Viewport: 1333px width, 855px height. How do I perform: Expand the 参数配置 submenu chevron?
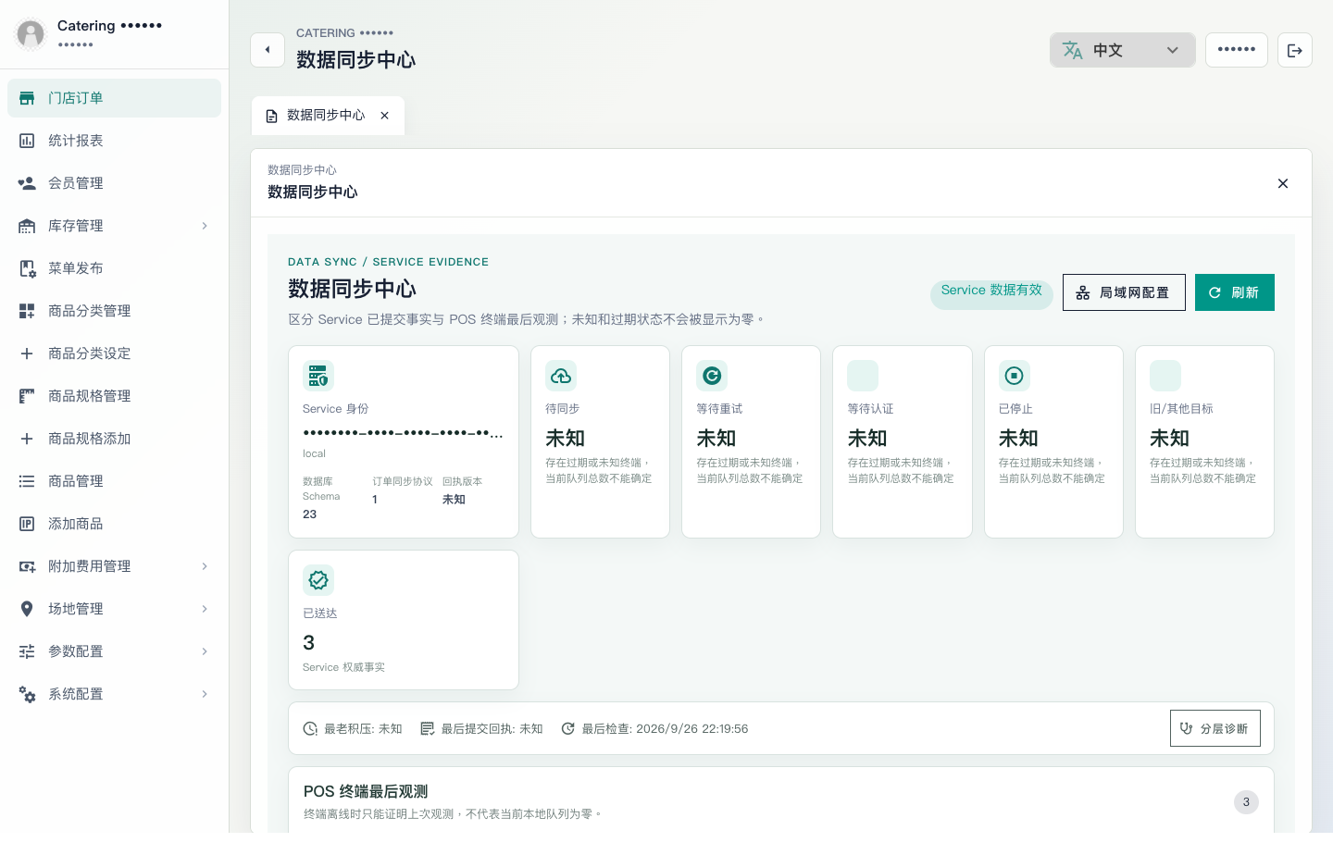coord(205,651)
